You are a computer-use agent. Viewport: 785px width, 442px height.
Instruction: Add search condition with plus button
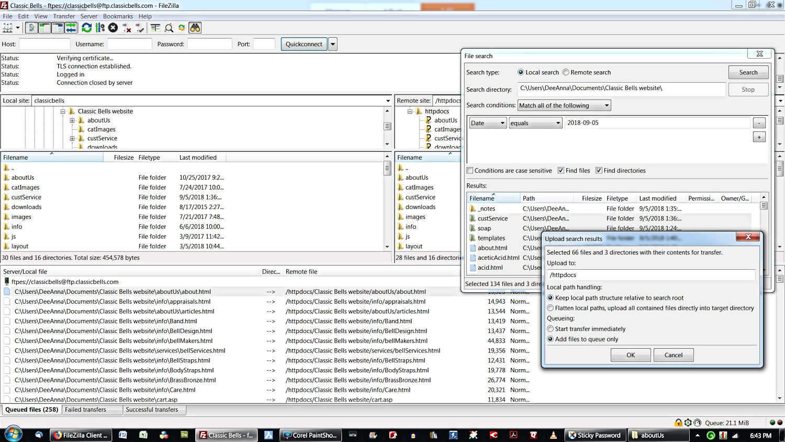pos(759,137)
